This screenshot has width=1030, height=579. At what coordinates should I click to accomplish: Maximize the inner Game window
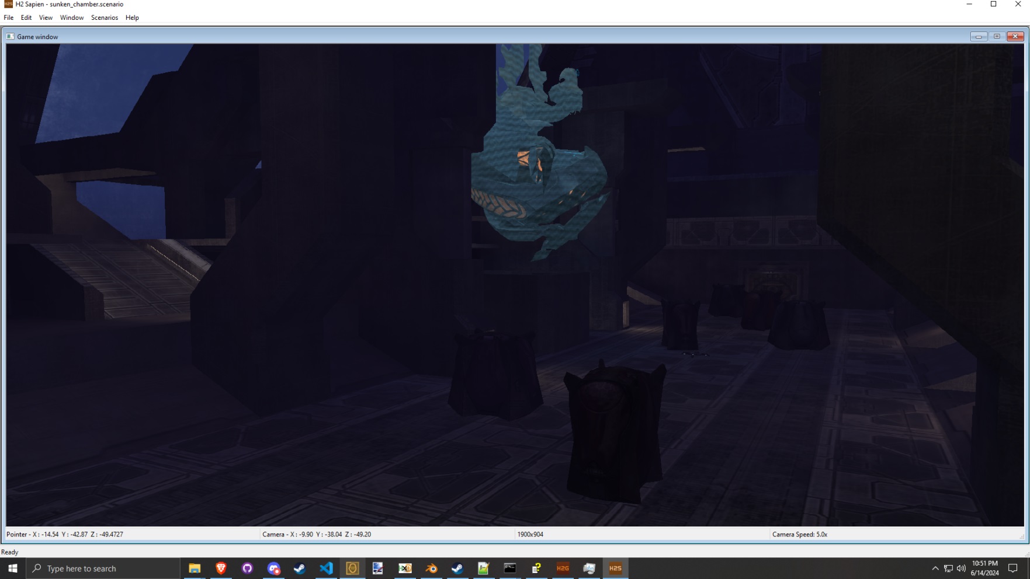point(997,36)
